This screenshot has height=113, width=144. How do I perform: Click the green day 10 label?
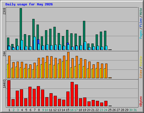(46, 110)
